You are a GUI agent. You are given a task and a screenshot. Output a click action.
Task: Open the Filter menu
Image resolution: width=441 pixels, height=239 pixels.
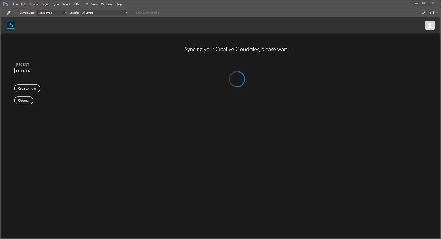pos(77,4)
